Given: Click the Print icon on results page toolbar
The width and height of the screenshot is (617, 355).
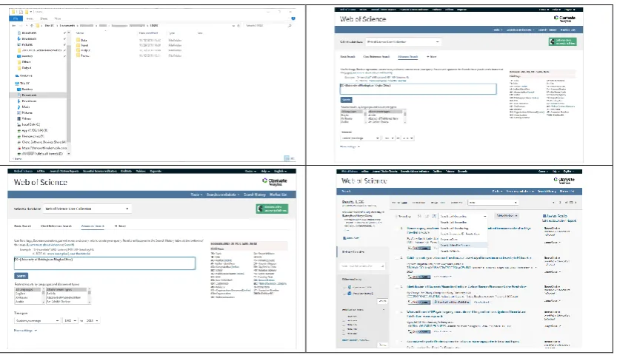Looking at the screenshot, I should (421, 216).
